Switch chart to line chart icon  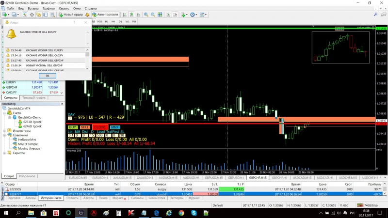(138, 15)
